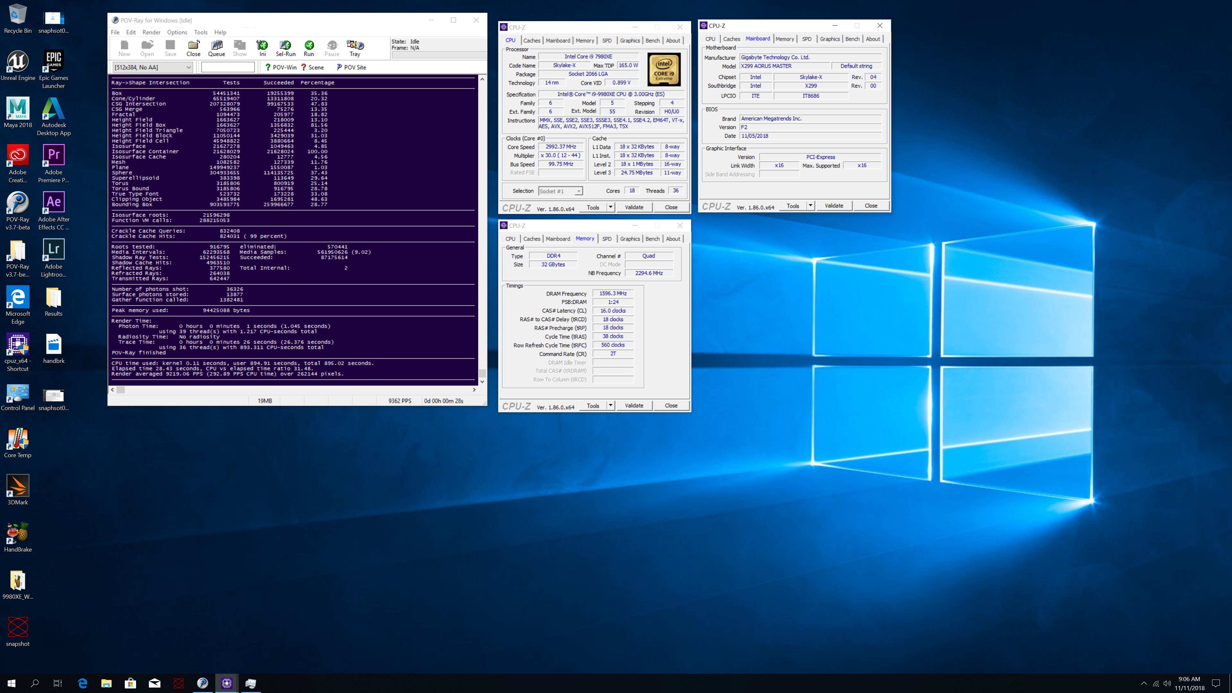The image size is (1232, 693).
Task: Click the Sel-Run toolbar icon
Action: pos(286,48)
